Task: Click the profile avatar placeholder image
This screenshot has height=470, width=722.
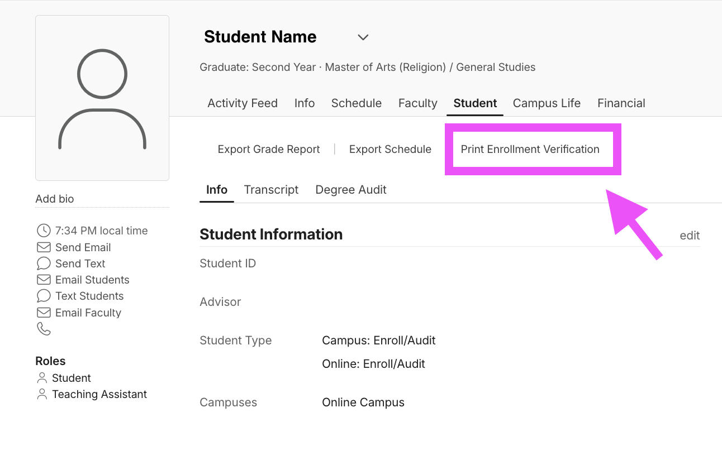Action: 102,98
